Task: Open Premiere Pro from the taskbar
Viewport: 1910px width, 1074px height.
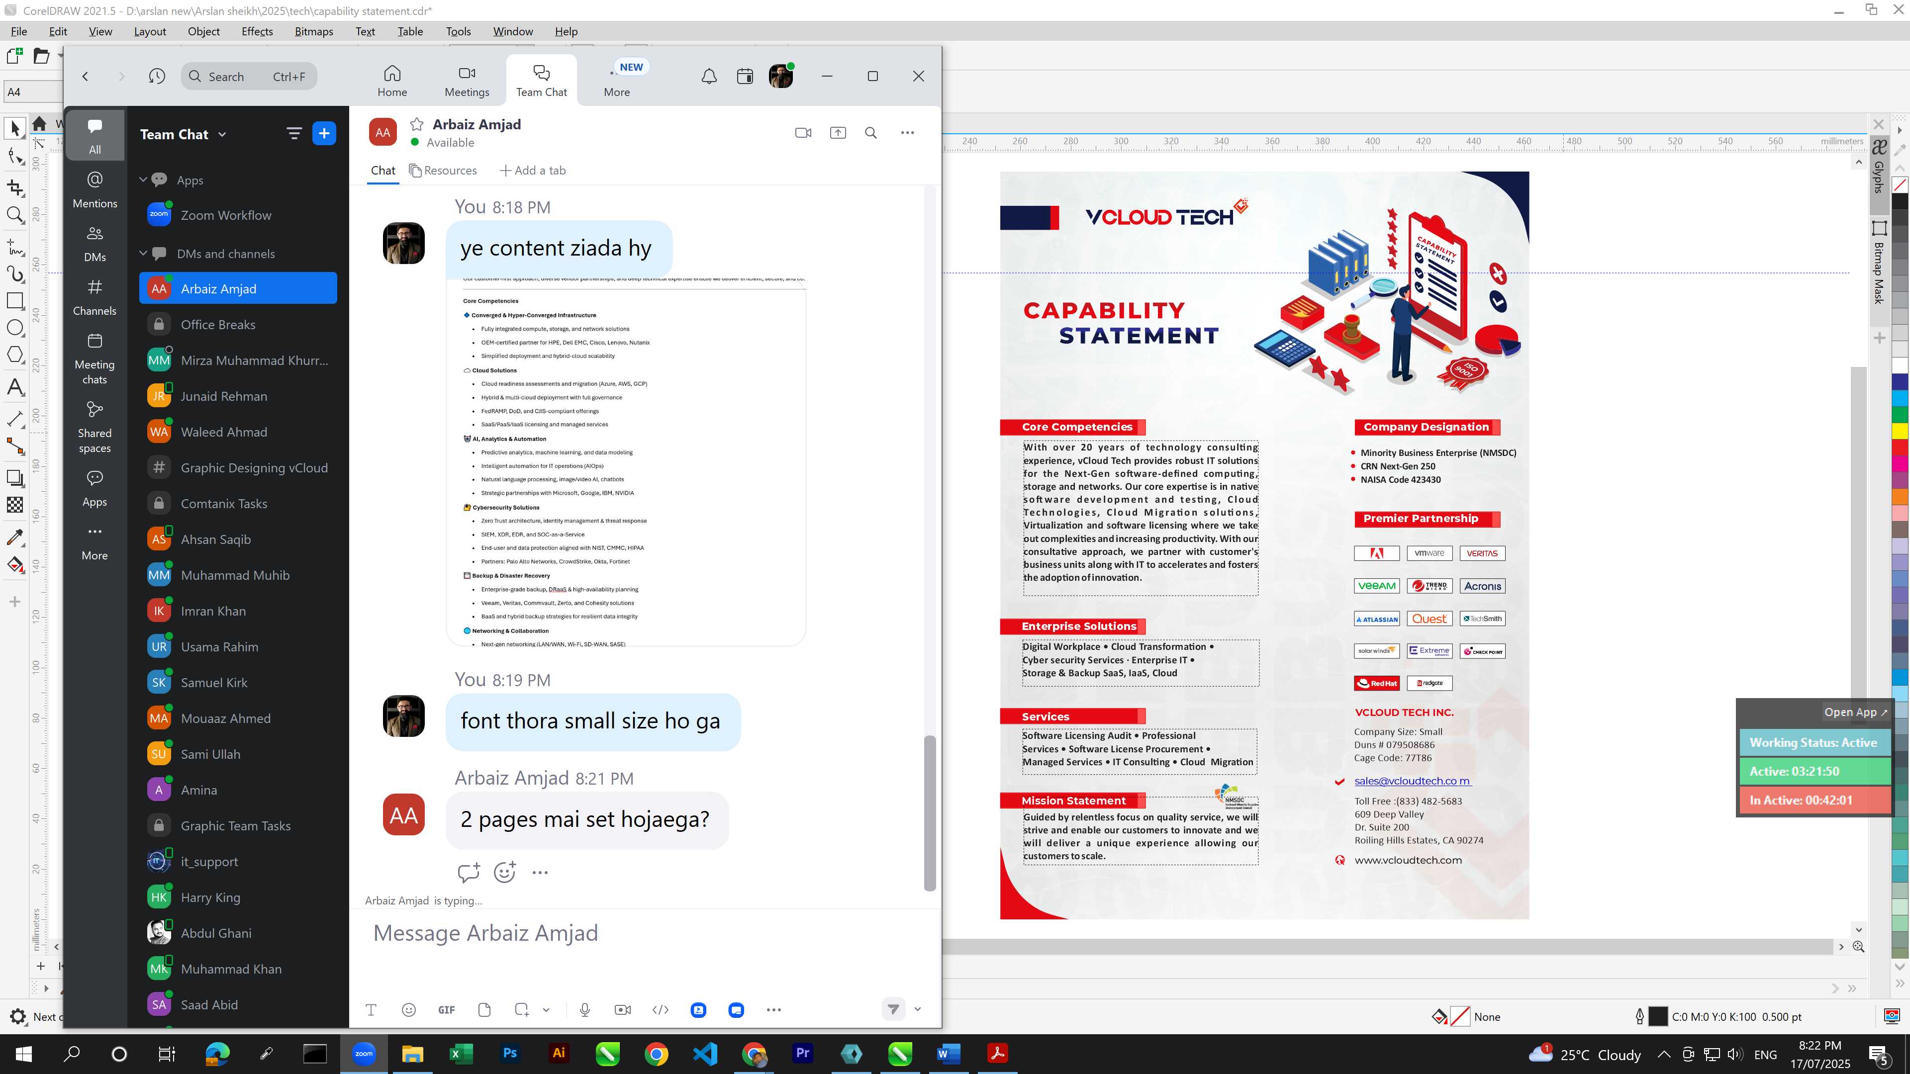Action: 803,1053
